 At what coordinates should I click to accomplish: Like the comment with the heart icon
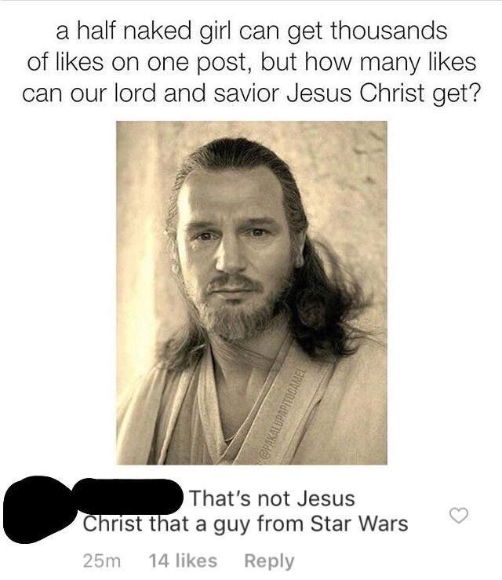pyautogui.click(x=458, y=516)
